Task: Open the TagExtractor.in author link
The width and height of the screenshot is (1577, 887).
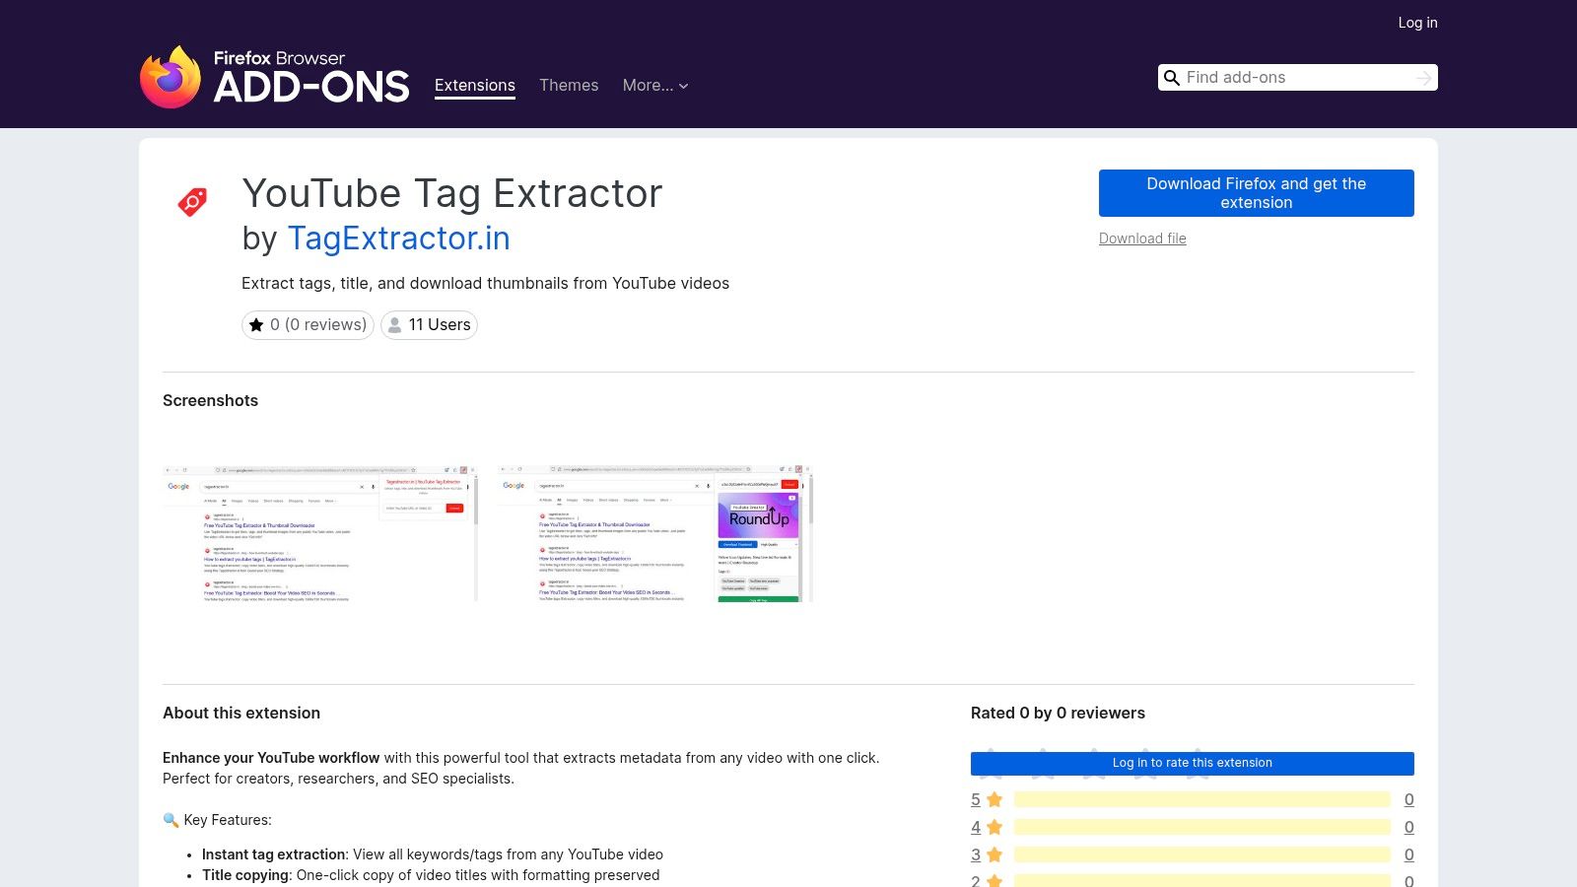Action: [x=398, y=238]
